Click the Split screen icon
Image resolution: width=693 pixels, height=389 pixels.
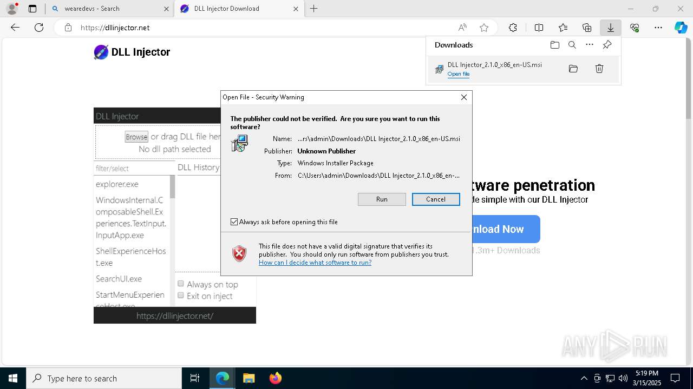(x=539, y=28)
